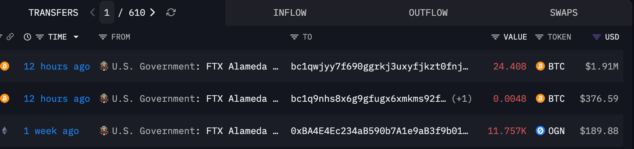Go to previous transfers page
Image resolution: width=634 pixels, height=149 pixels.
92,13
